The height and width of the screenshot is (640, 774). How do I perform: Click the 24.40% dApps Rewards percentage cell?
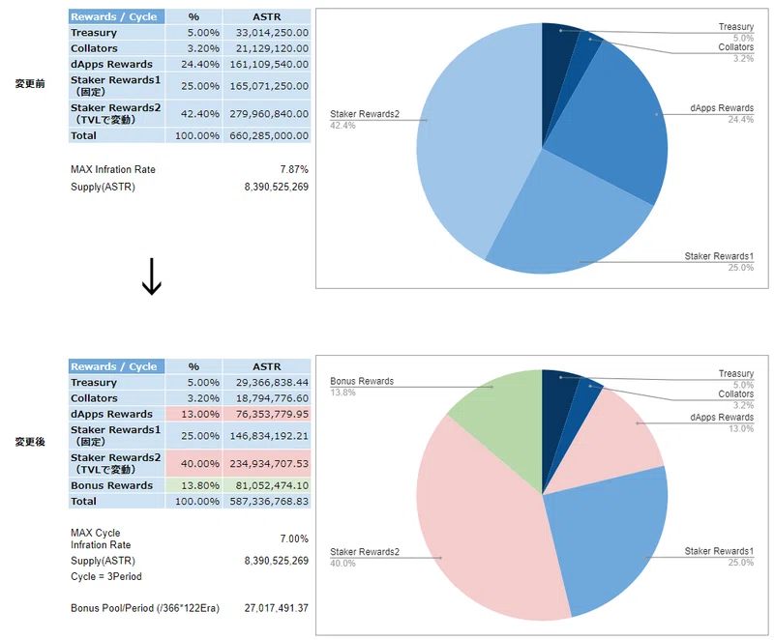(x=194, y=64)
